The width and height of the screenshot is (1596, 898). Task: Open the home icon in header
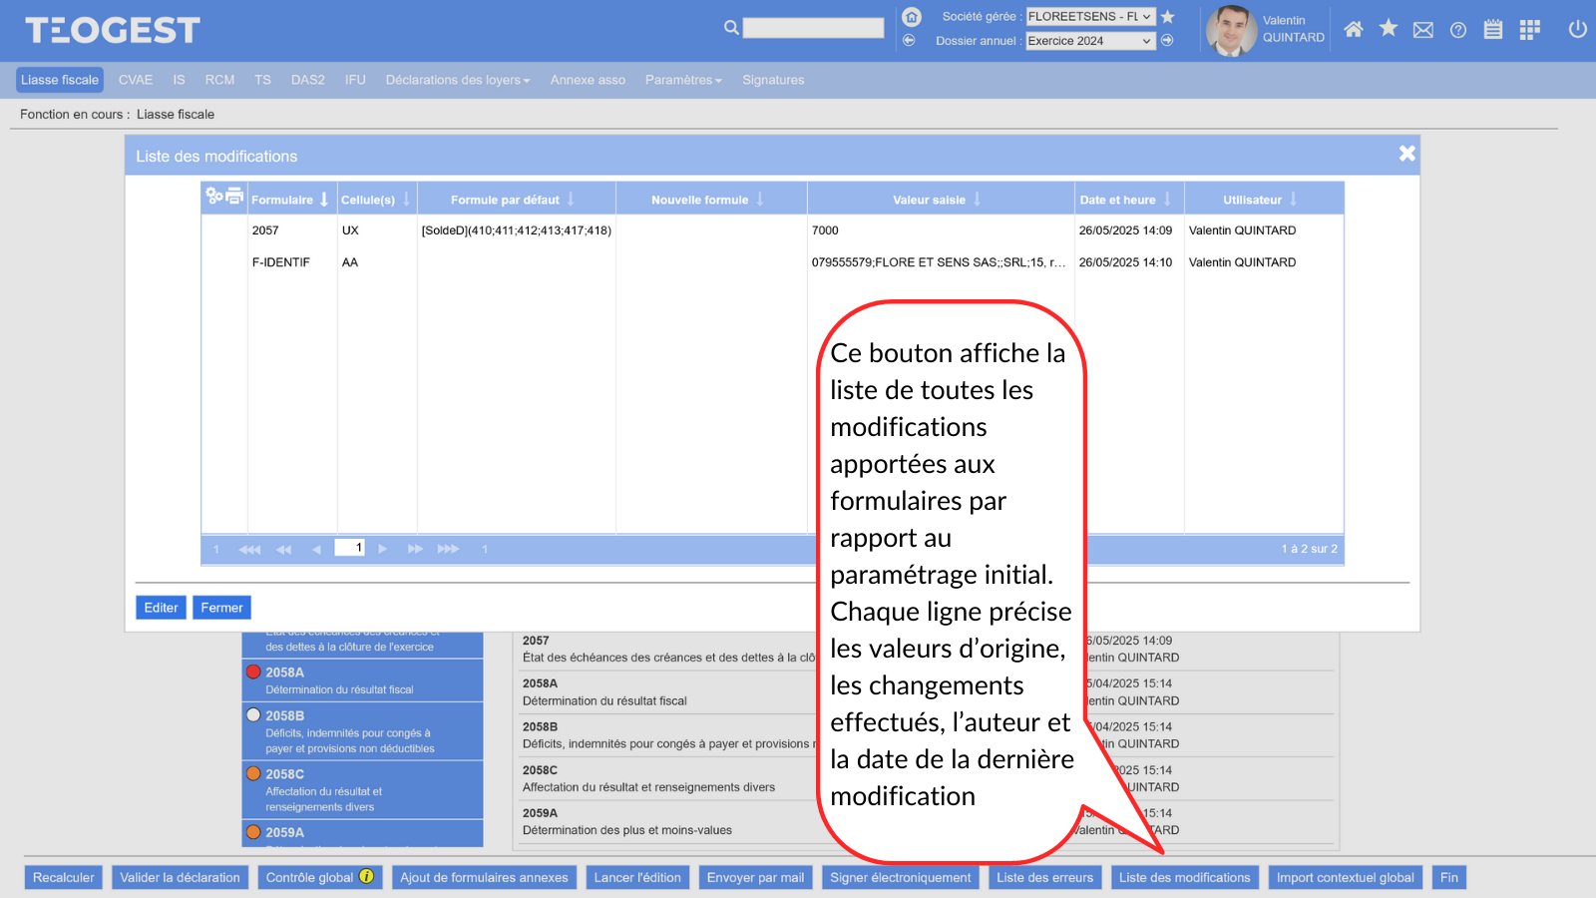pos(1353,29)
